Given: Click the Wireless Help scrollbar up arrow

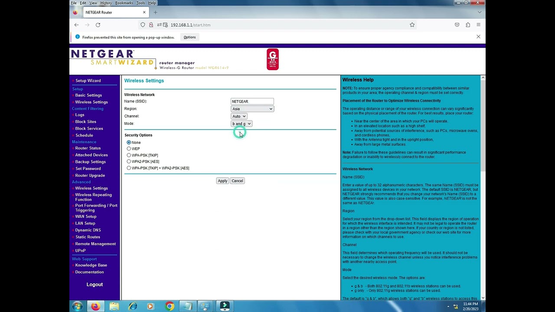Looking at the screenshot, I should [483, 78].
